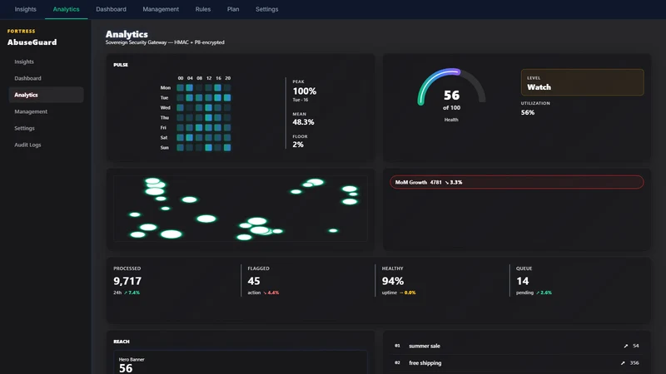Go to the Rules tab

tap(203, 9)
